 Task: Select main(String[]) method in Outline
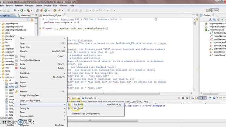220,55
